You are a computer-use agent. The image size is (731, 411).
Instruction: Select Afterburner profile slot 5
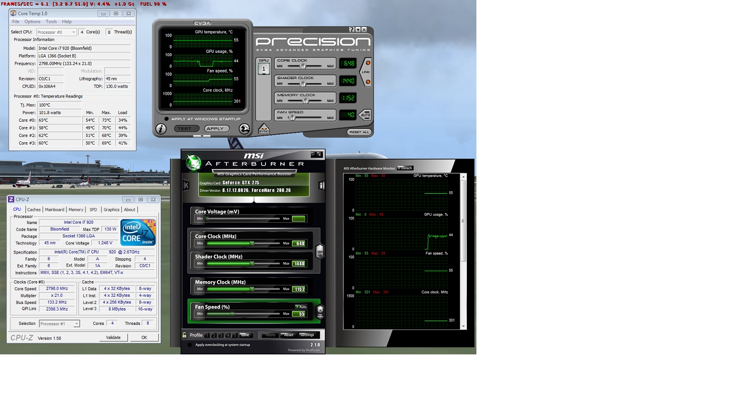click(x=235, y=335)
